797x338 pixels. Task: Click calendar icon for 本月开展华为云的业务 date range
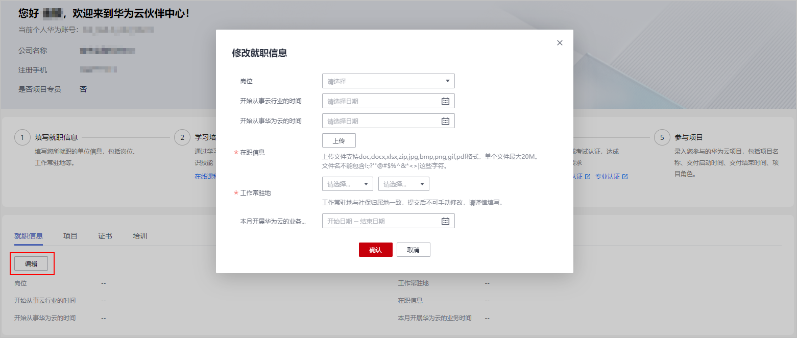point(445,221)
